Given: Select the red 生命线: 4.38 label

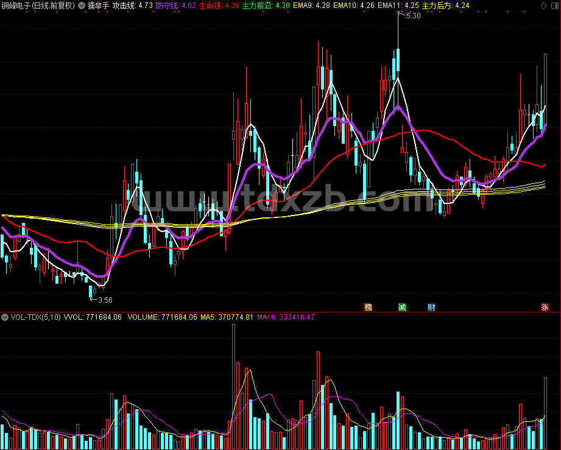Looking at the screenshot, I should pyautogui.click(x=219, y=5).
